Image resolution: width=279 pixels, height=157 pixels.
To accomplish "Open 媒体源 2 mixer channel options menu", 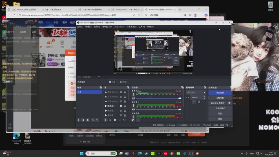I will click(133, 106).
